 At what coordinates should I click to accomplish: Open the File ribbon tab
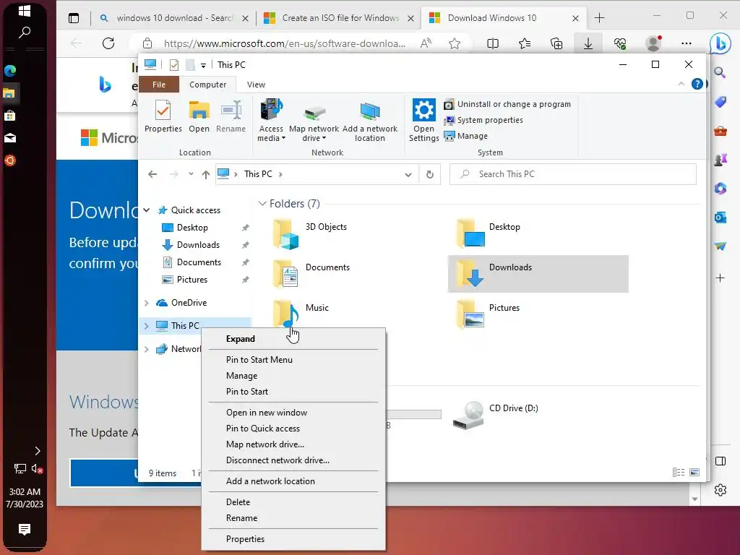click(x=159, y=85)
